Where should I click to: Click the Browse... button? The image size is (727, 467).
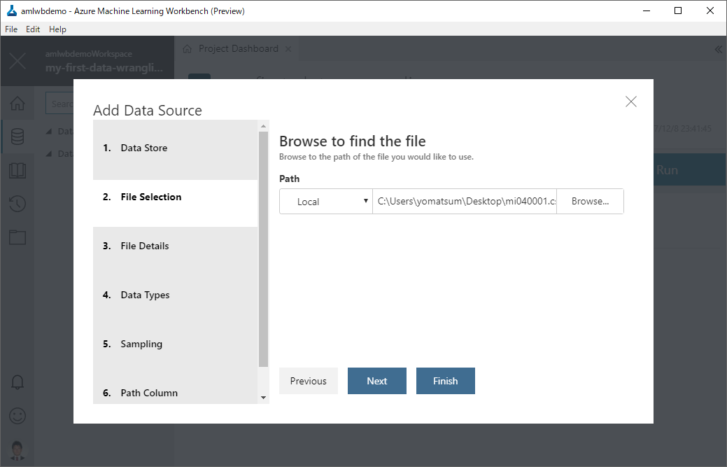591,201
